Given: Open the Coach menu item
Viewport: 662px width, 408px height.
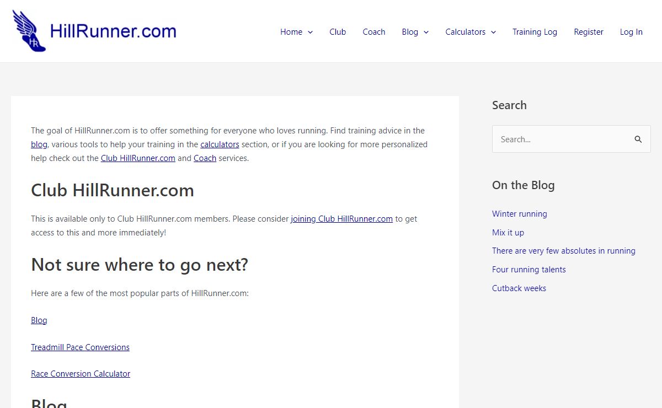Looking at the screenshot, I should coord(373,32).
